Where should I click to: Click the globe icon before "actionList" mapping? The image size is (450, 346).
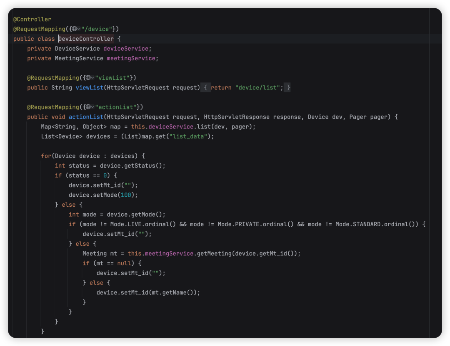click(x=88, y=107)
